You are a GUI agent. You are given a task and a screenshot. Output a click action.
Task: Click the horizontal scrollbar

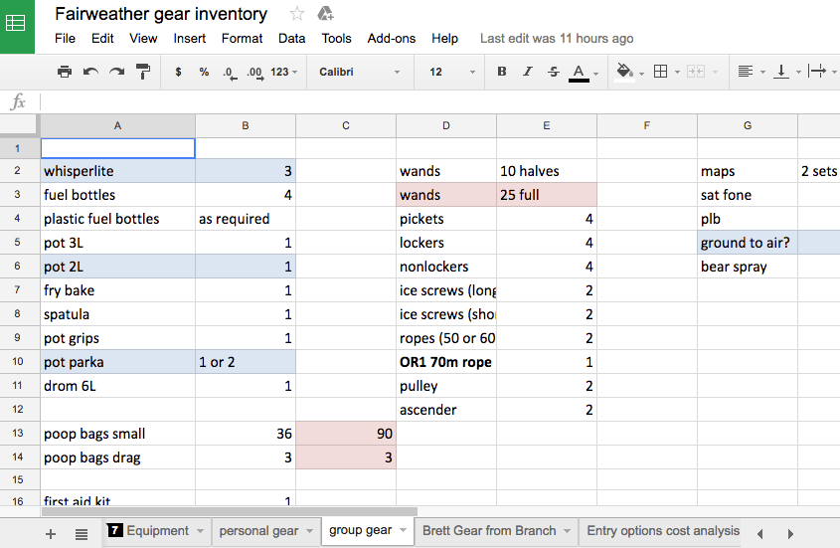[x=230, y=511]
